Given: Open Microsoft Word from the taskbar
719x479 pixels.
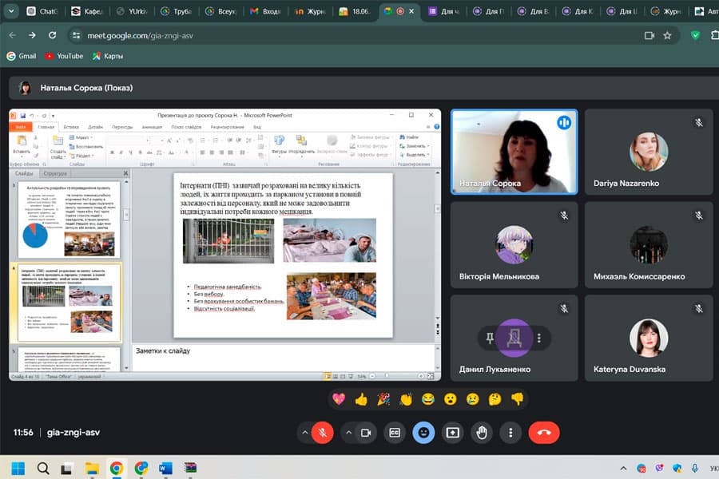Looking at the screenshot, I should tap(165, 468).
